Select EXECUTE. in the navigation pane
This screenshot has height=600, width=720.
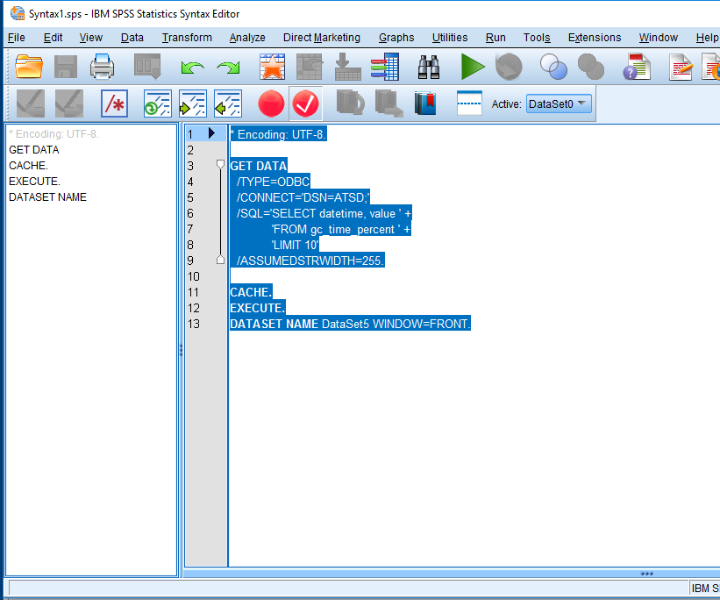34,181
